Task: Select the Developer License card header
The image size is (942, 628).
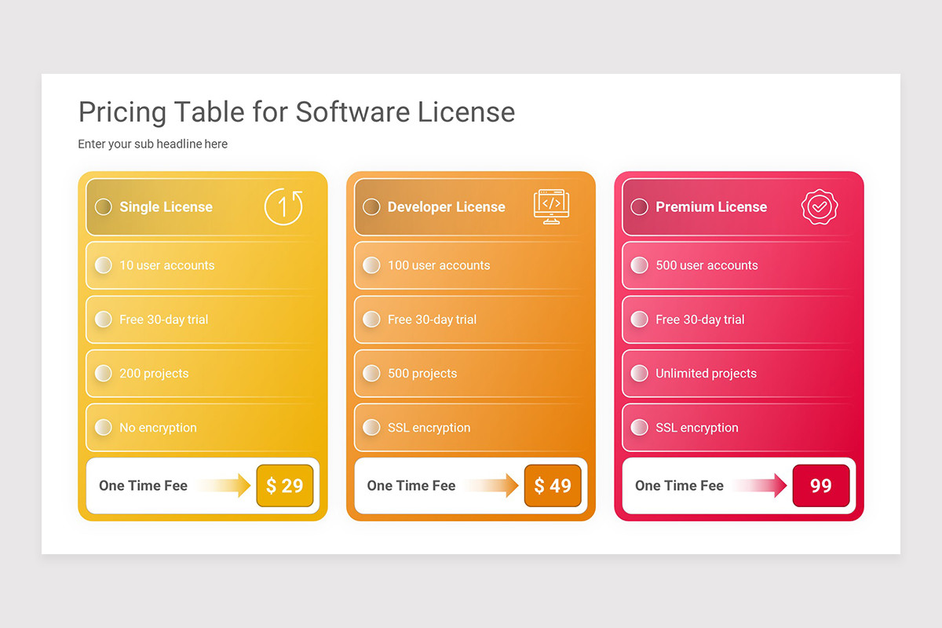Action: 471,206
